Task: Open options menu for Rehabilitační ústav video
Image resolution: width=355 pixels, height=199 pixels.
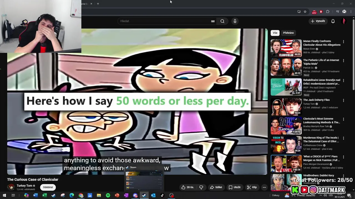Action: click(343, 80)
